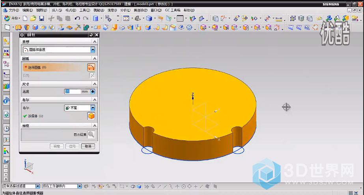This screenshot has height=195, width=364.
Task: Click the New file icon
Action: pyautogui.click(x=25, y=18)
